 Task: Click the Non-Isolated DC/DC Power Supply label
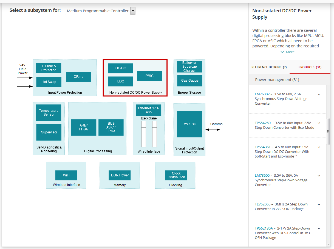(x=135, y=93)
